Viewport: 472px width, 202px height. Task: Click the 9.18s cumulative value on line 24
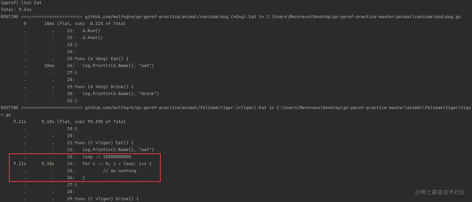48,164
